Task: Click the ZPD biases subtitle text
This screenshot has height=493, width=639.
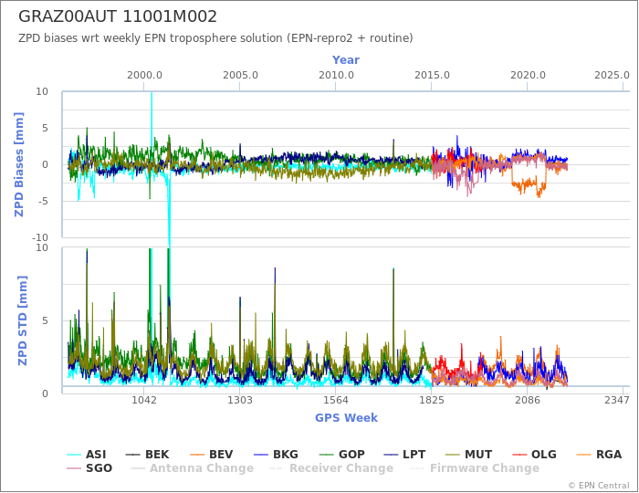Action: coord(215,38)
